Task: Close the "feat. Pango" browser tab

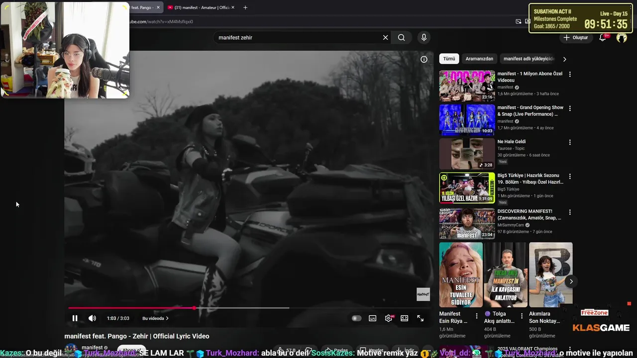Action: point(158,7)
